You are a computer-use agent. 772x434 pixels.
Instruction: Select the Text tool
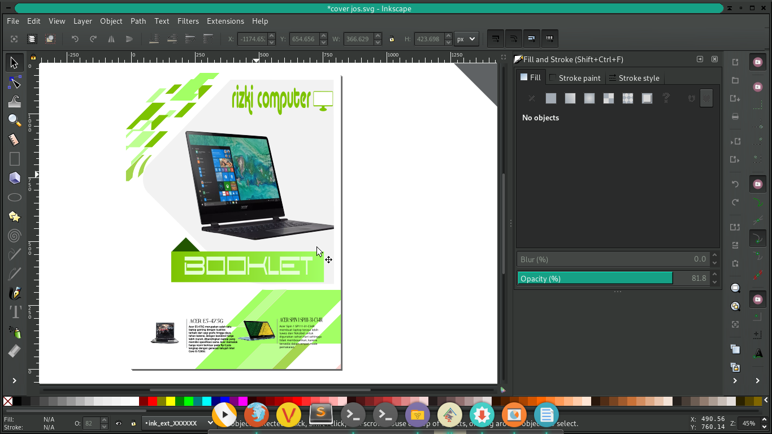click(15, 313)
